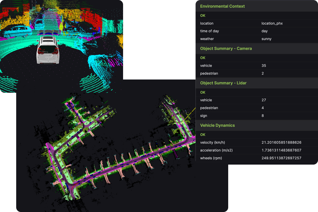This screenshot has width=318, height=212.
Task: Switch to the Object Summary - Camera panel
Action: [x=226, y=48]
